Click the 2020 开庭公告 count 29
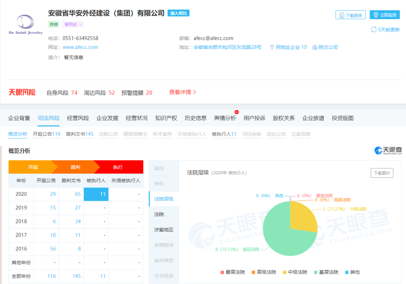The width and height of the screenshot is (406, 284). point(53,194)
